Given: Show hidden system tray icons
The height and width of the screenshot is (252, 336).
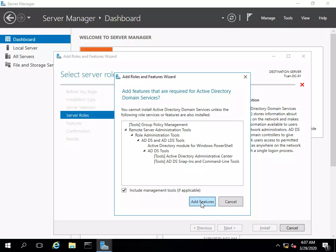Looking at the screenshot, I should pyautogui.click(x=278, y=245).
